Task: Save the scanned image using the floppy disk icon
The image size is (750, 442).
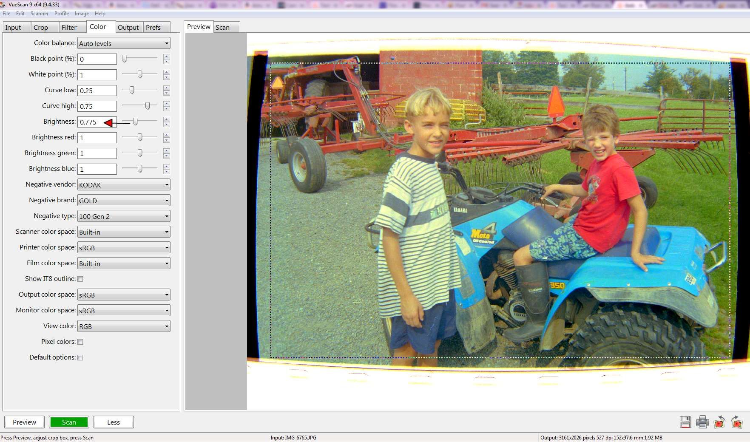Action: [686, 422]
